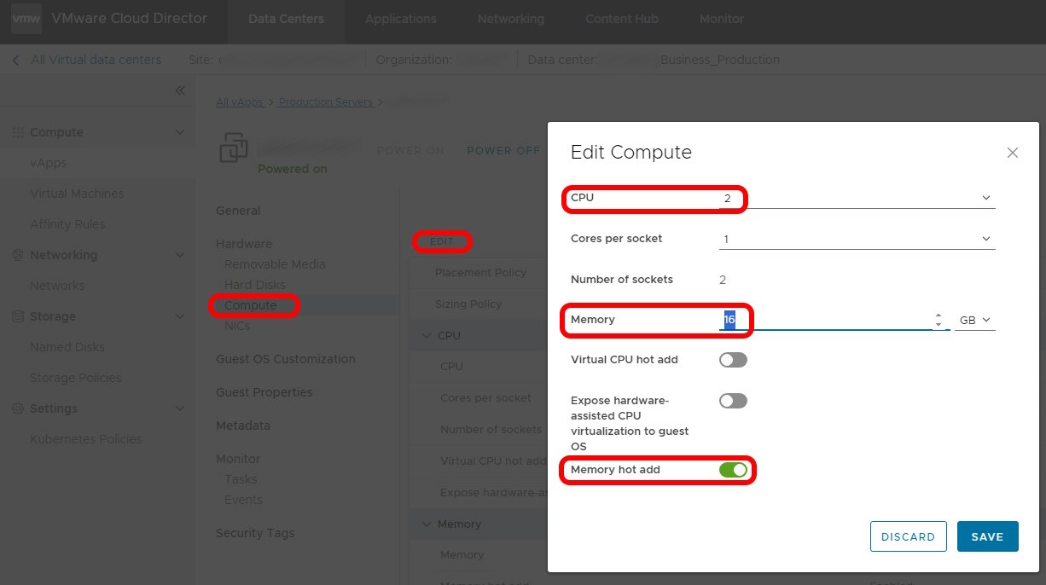Open the CPU count dropdown
This screenshot has height=585, width=1046.
point(857,198)
